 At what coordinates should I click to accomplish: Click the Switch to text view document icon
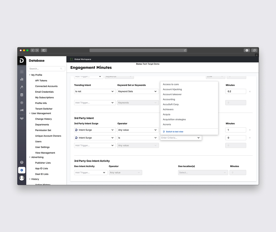164,132
